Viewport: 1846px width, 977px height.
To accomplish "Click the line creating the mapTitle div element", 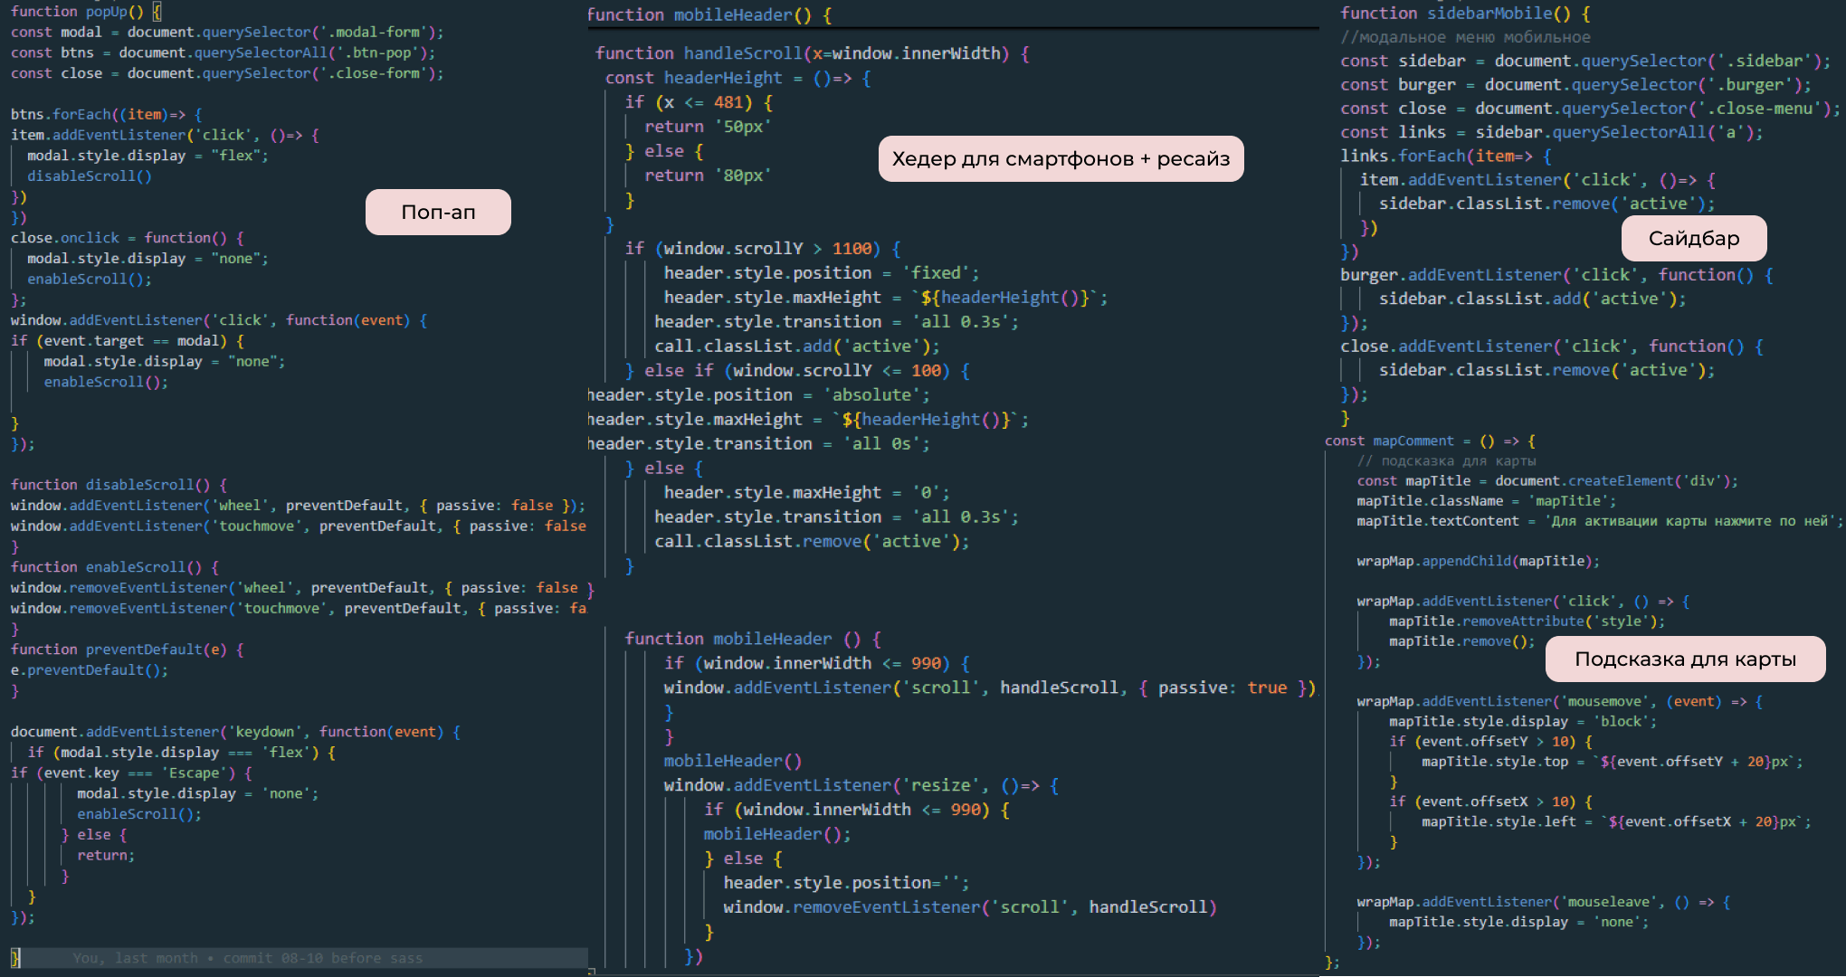I will coord(1547,481).
